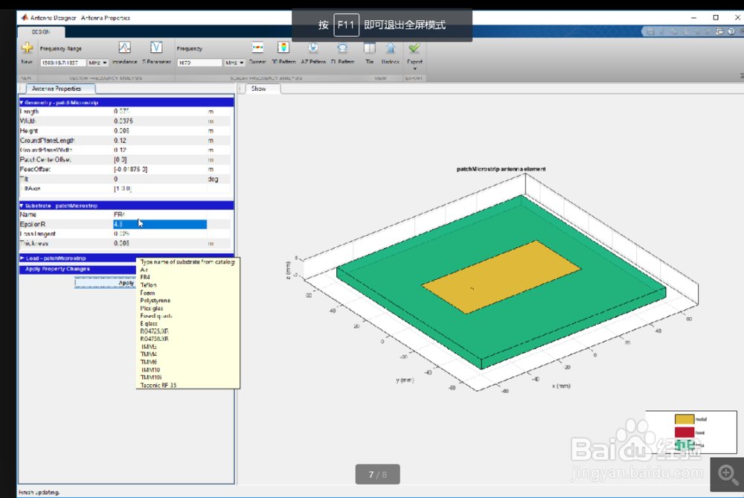Viewport: 744px width, 498px height.
Task: Click the substrate Name field FR4
Action: 159,214
